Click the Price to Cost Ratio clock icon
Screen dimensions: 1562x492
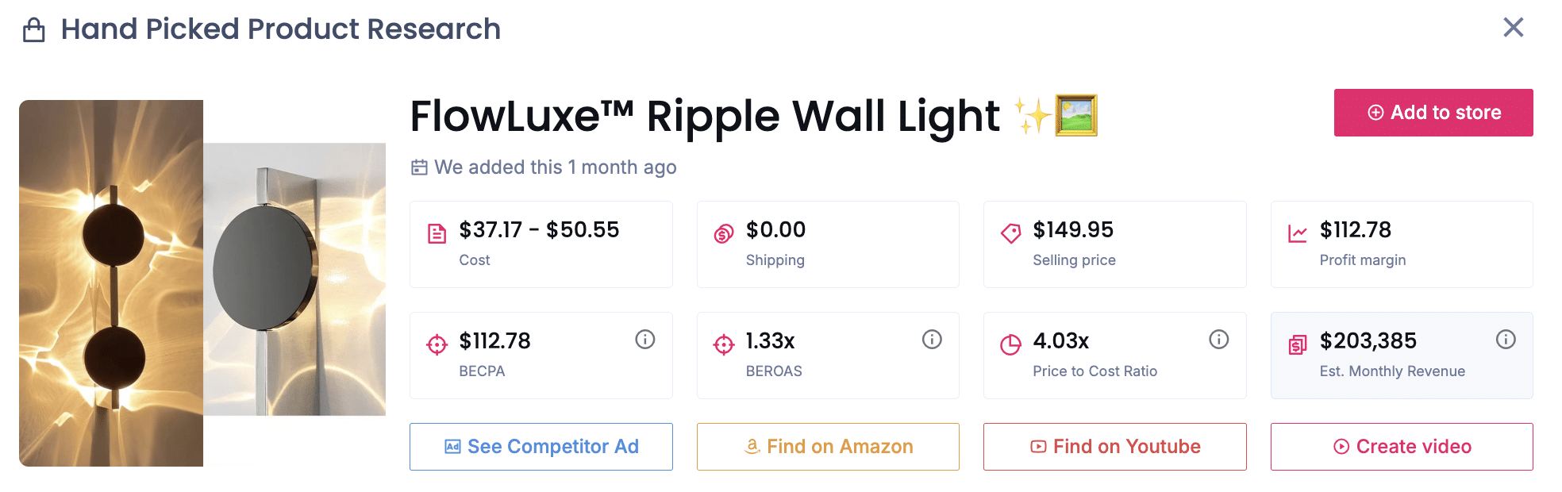[1010, 341]
